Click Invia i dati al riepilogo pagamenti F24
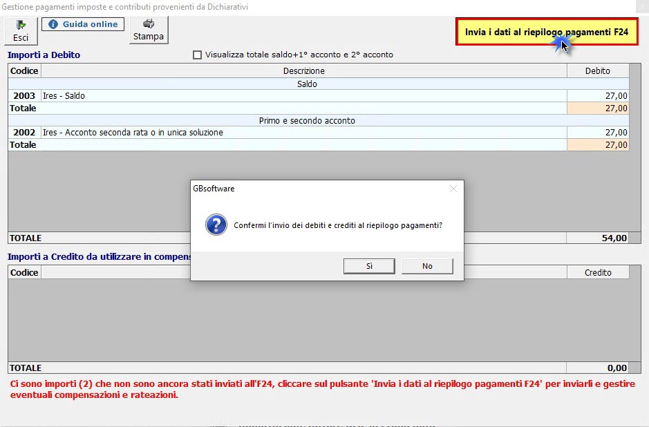 click(x=547, y=32)
